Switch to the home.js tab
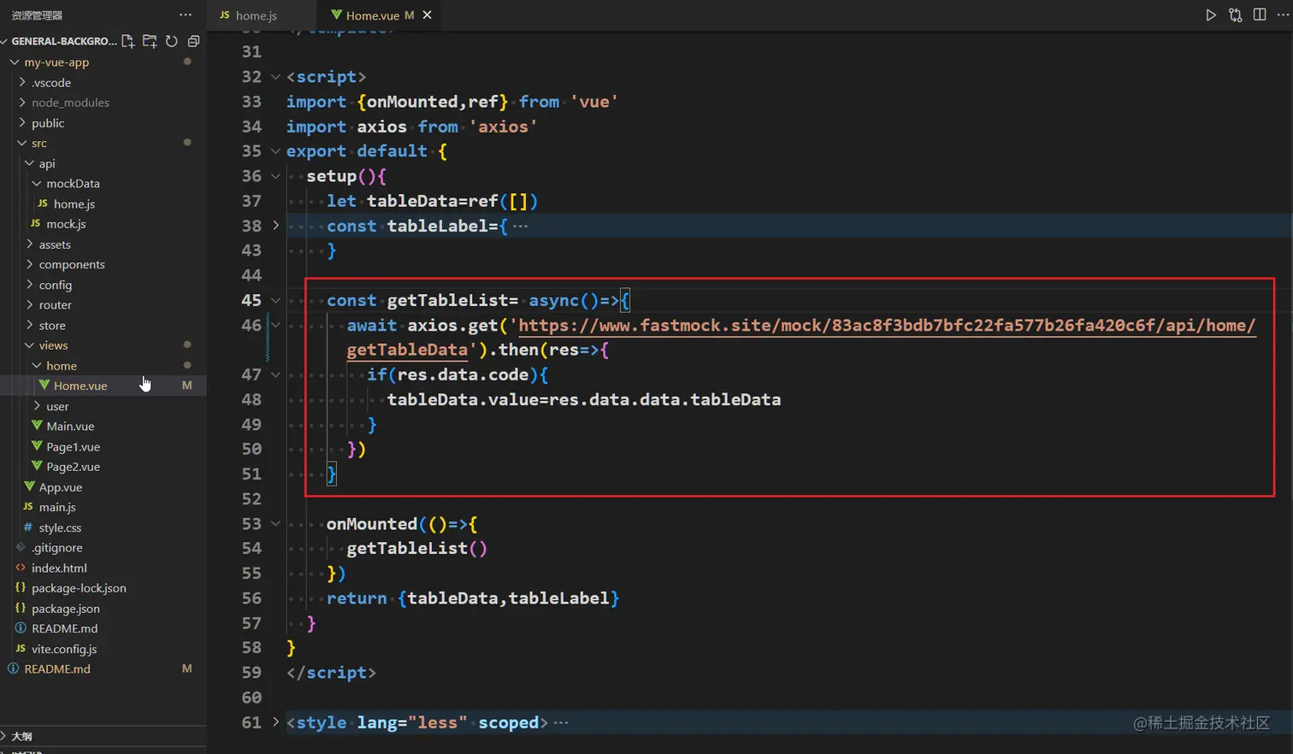This screenshot has height=754, width=1293. click(x=256, y=15)
